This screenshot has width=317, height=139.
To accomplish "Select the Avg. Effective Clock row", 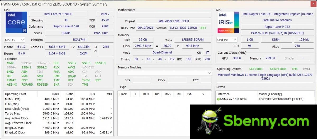I will 58,123.
